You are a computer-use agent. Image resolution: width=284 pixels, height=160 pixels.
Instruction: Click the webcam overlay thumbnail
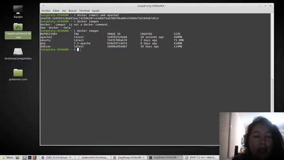(252, 136)
